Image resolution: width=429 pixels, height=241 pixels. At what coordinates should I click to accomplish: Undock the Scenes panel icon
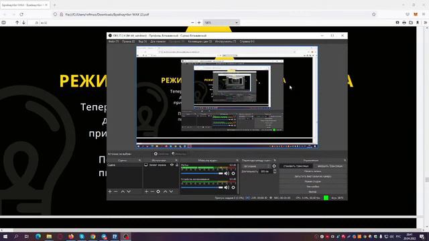[x=140, y=161]
